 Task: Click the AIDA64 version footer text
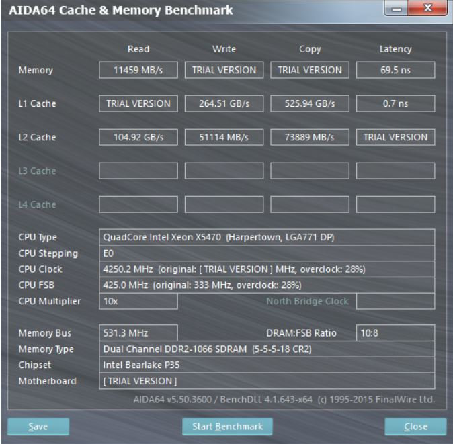point(284,400)
